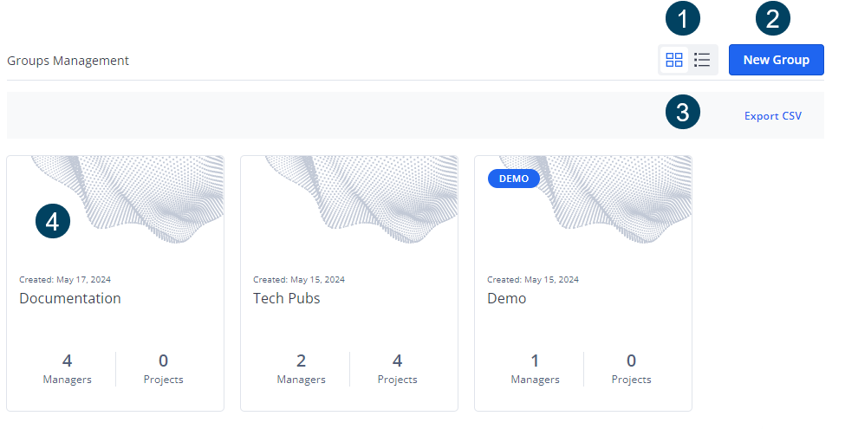
Task: Switch to grid view layout
Action: [673, 60]
